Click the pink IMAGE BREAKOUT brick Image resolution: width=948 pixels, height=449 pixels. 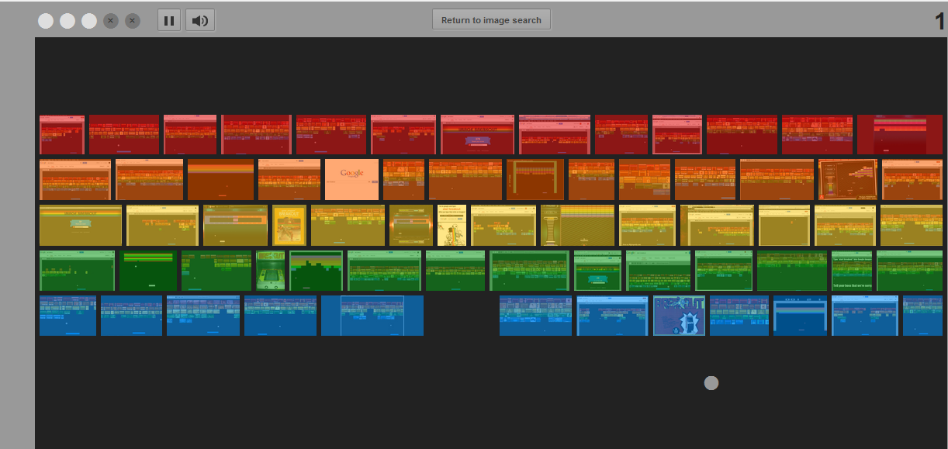click(476, 134)
